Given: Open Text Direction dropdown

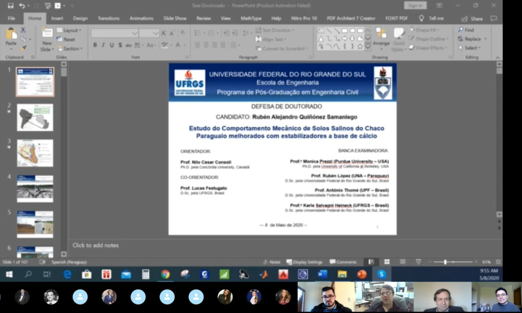Looking at the screenshot, I should (x=275, y=30).
